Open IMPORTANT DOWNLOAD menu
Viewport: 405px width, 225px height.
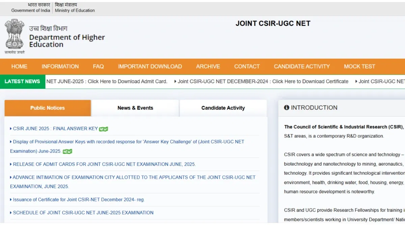click(x=150, y=66)
